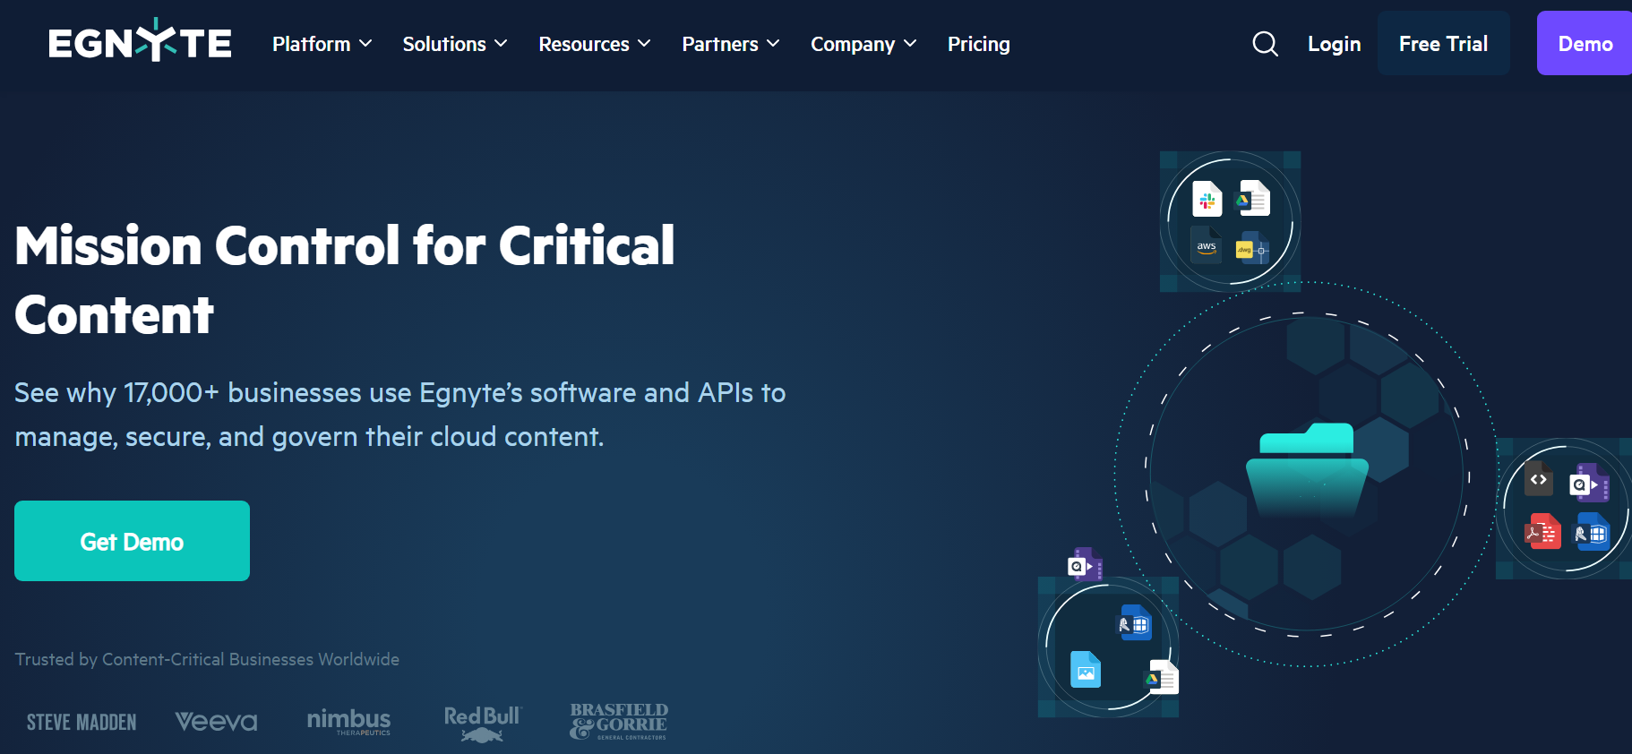
Task: Expand the Partners menu
Action: tap(731, 44)
